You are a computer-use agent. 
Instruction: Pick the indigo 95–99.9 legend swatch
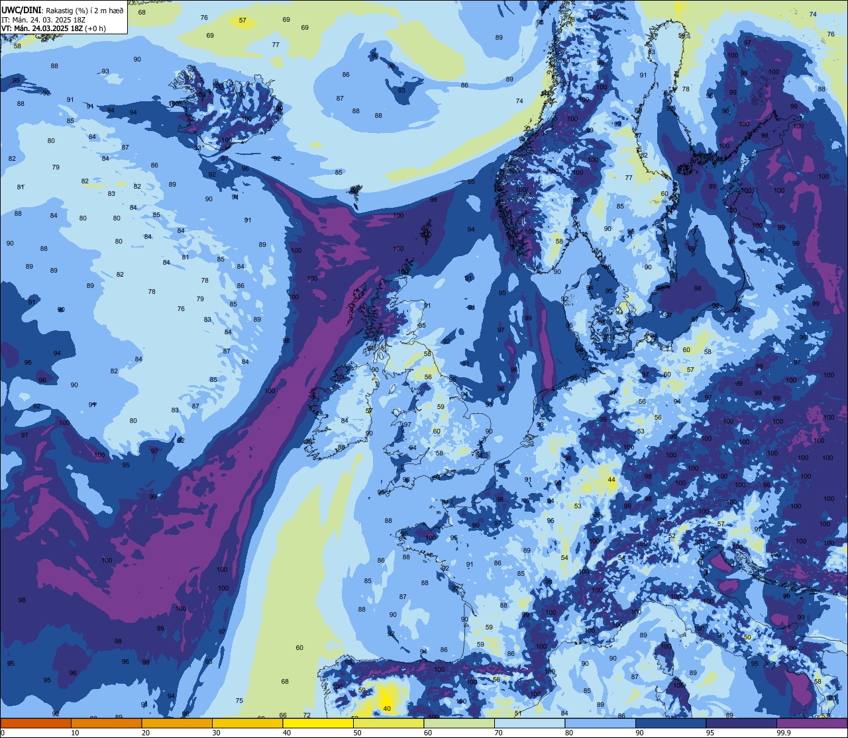[741, 723]
